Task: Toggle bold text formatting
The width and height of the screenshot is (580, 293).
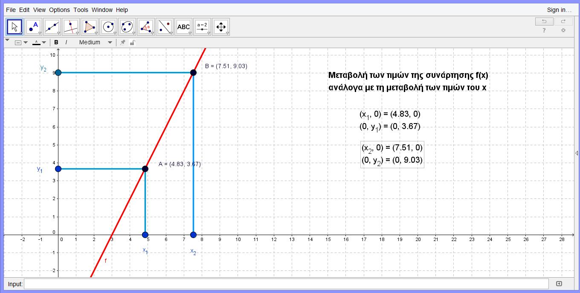Action: point(56,42)
